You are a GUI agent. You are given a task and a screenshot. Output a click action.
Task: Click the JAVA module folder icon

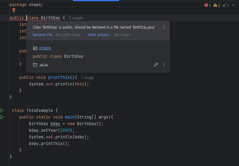click(35, 65)
